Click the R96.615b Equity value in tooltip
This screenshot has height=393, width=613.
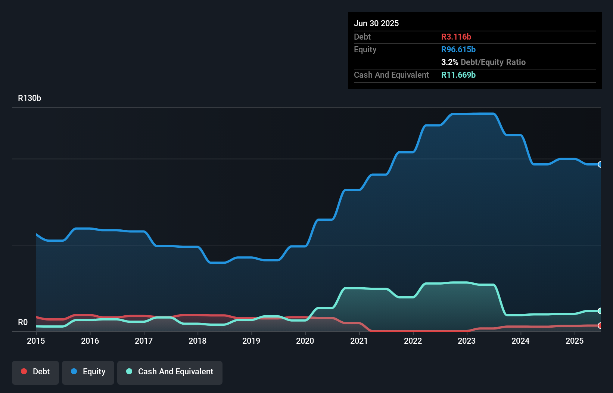click(458, 50)
